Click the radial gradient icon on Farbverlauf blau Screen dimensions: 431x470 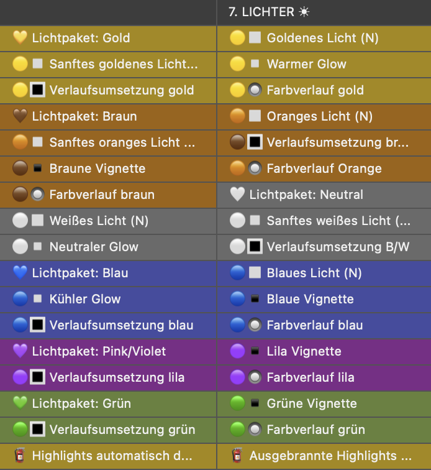[255, 325]
